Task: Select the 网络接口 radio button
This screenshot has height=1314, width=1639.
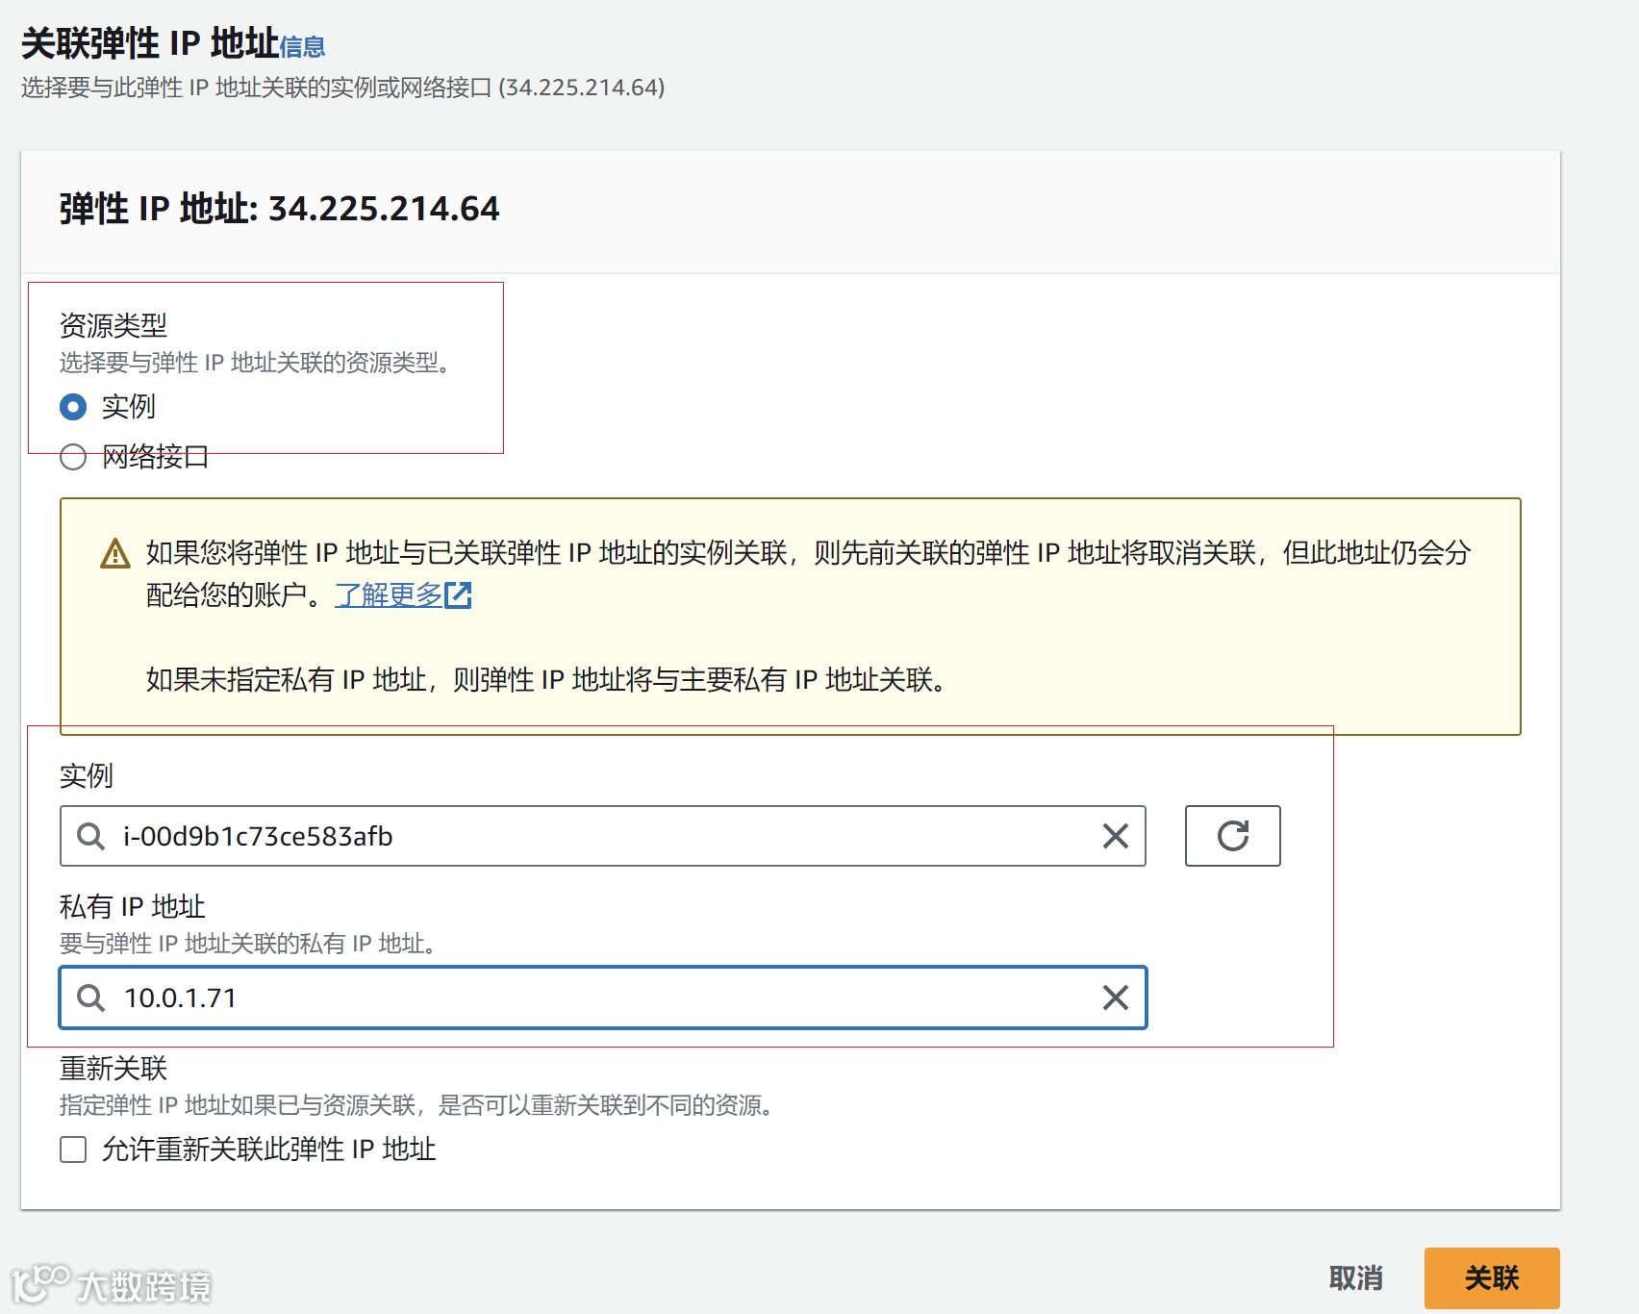Action: 73,456
